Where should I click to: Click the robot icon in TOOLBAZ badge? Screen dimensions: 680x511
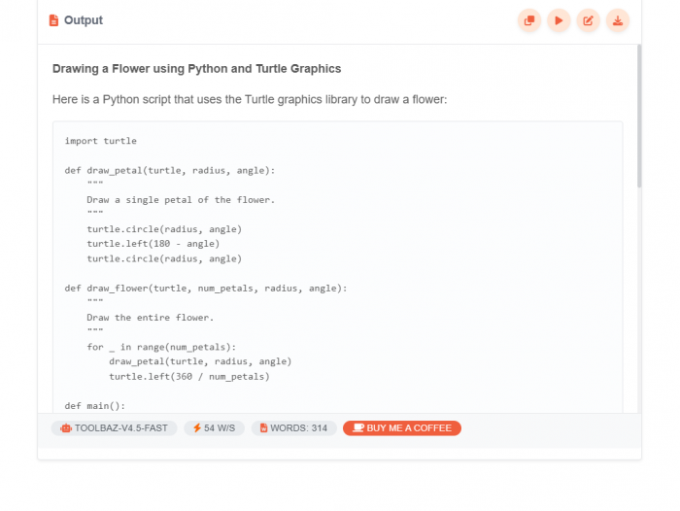(65, 428)
